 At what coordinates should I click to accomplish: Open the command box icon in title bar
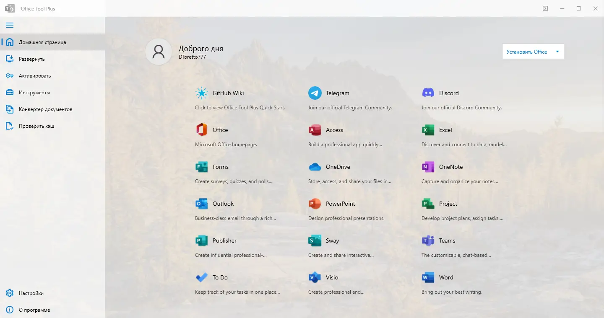coord(545,8)
